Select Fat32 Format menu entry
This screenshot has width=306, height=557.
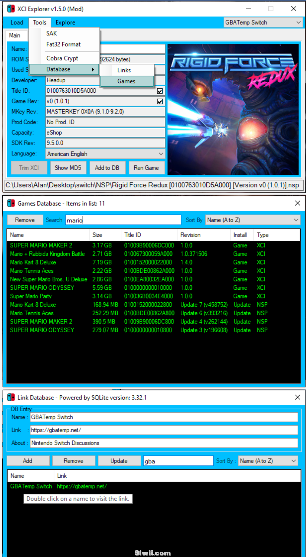64,44
